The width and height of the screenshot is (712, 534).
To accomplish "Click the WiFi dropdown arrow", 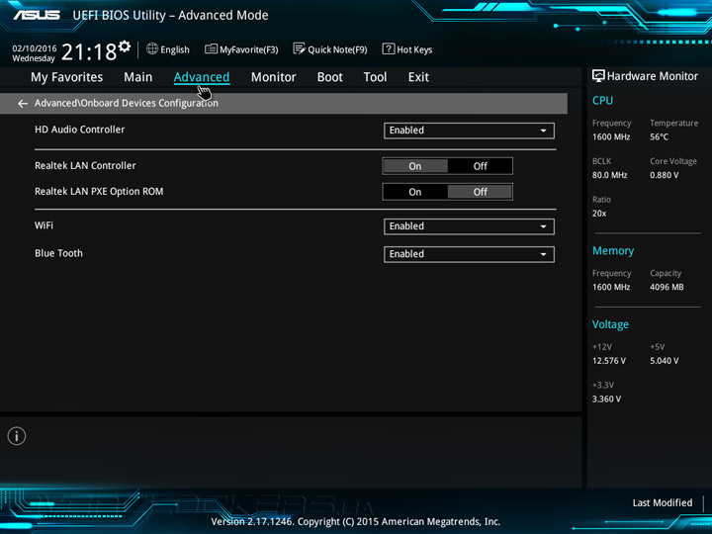I will point(543,226).
